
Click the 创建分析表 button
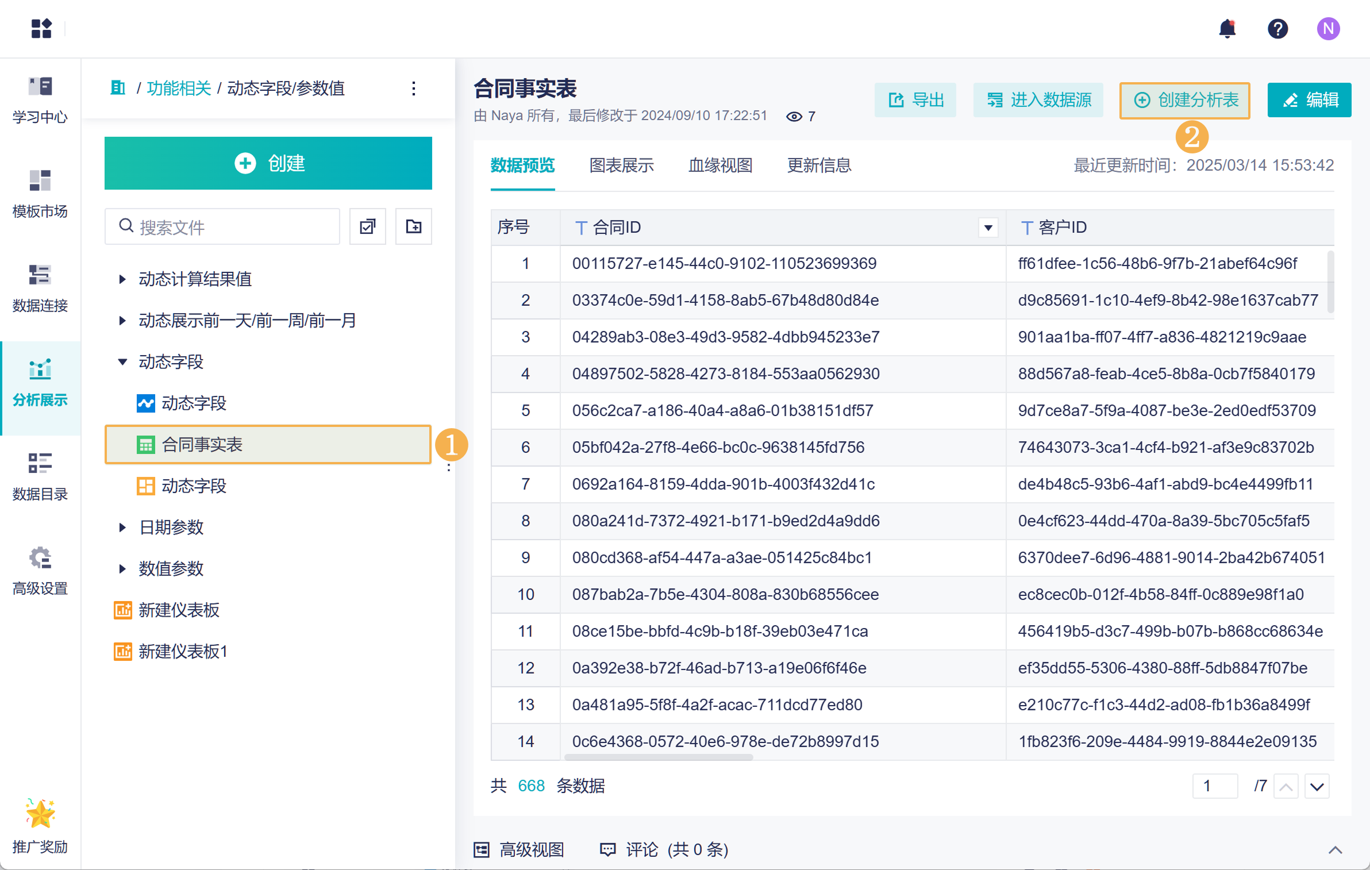pos(1184,101)
